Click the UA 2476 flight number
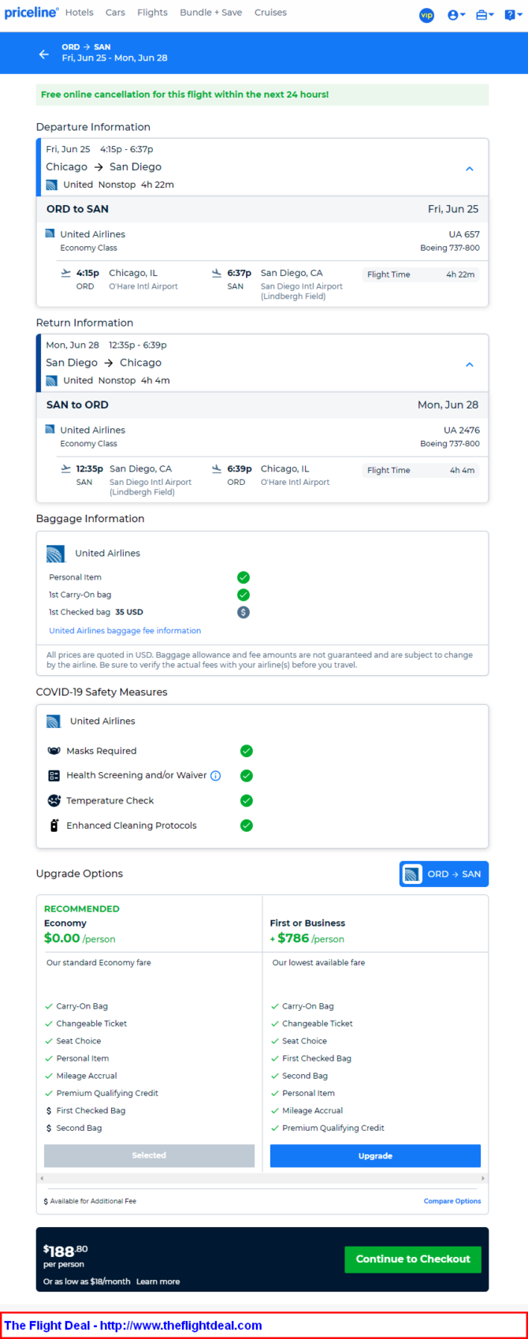The image size is (528, 1339). tap(462, 430)
